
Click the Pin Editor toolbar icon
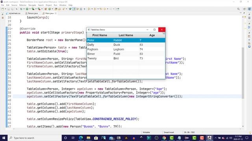[x=118, y=9]
